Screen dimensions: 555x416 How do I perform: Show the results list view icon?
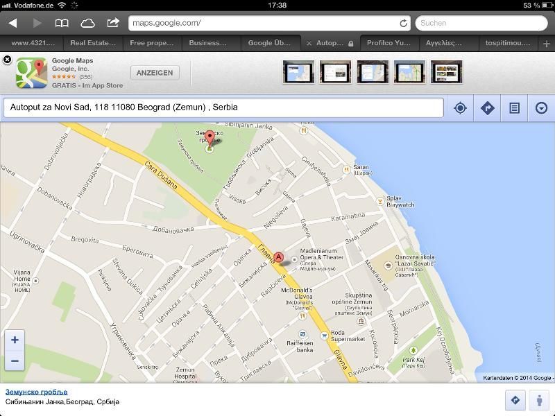pyautogui.click(x=514, y=108)
